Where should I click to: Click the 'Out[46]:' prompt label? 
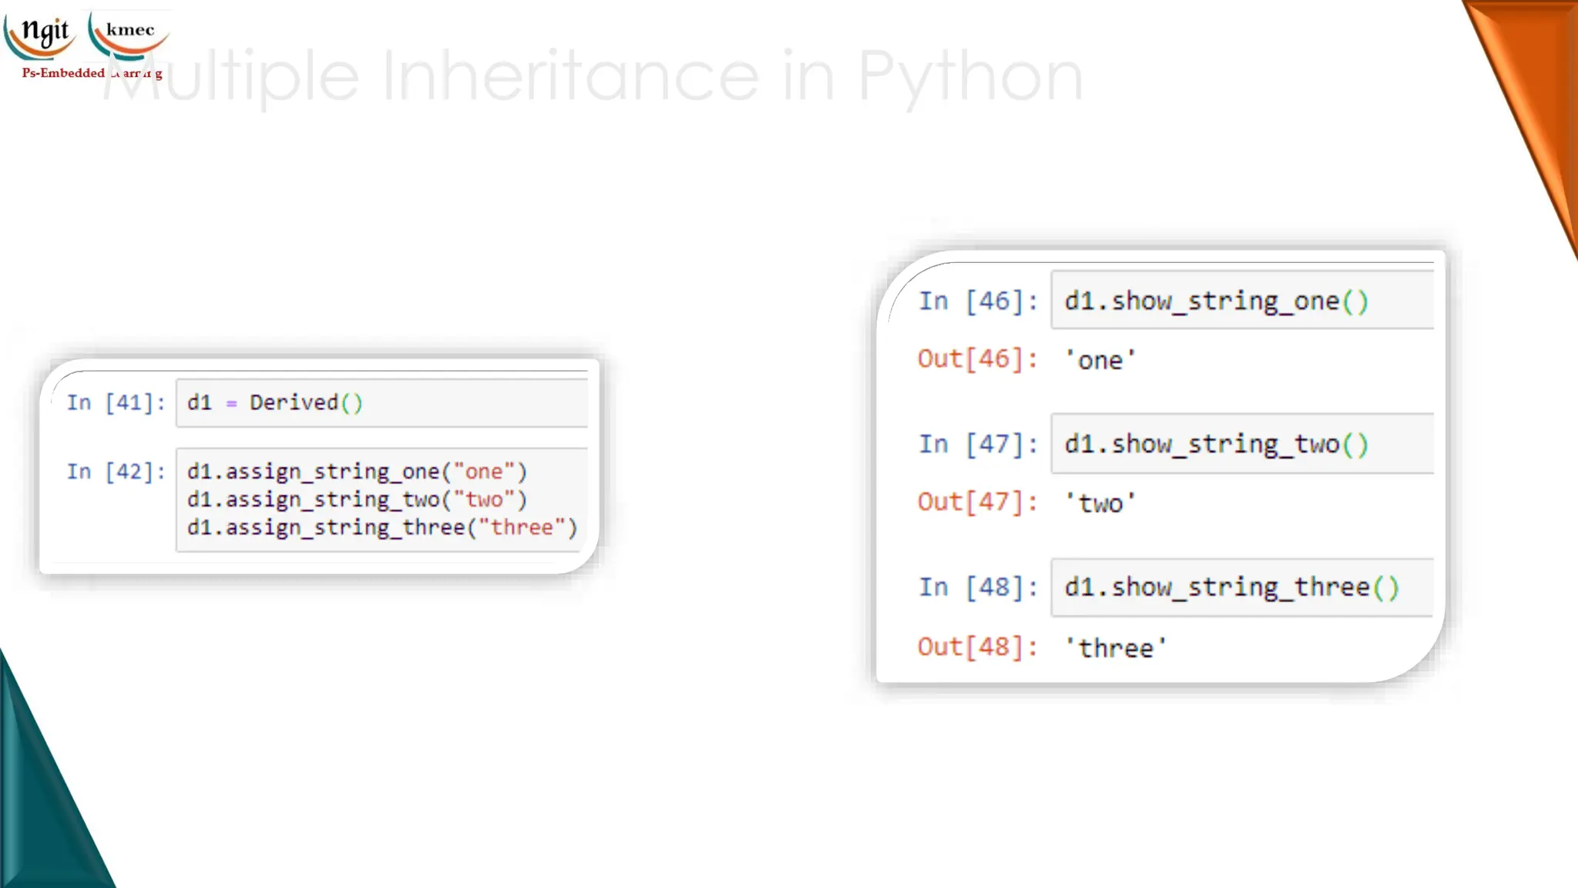[977, 359]
